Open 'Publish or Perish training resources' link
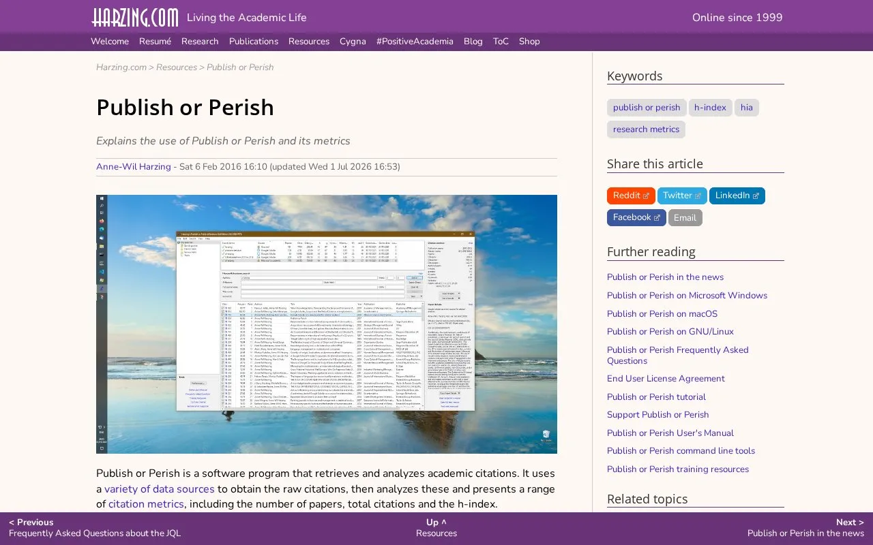This screenshot has height=545, width=873. point(678,469)
